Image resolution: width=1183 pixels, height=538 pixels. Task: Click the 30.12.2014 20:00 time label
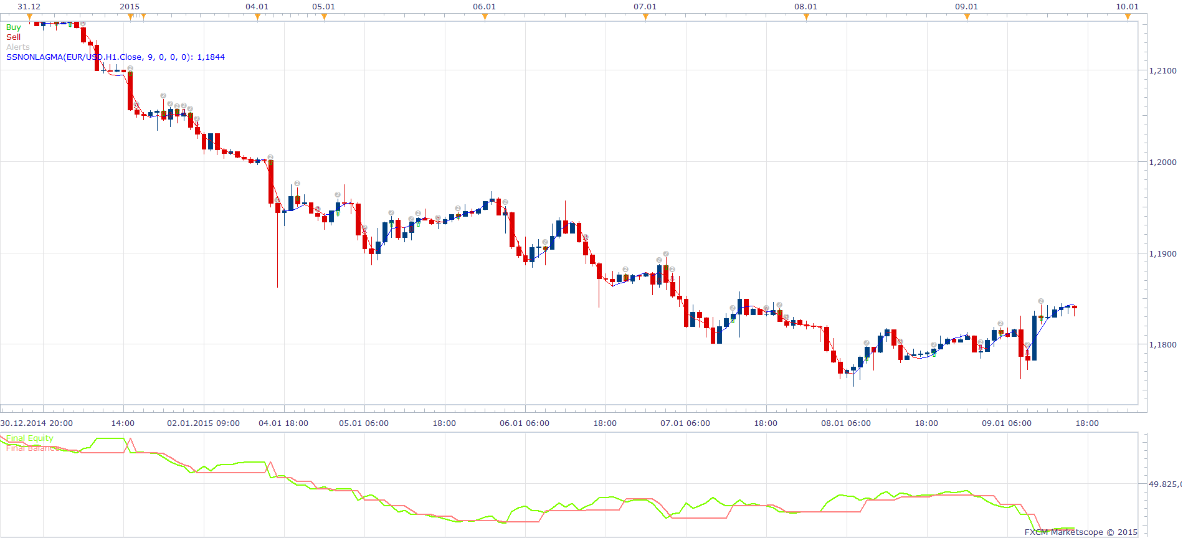37,423
